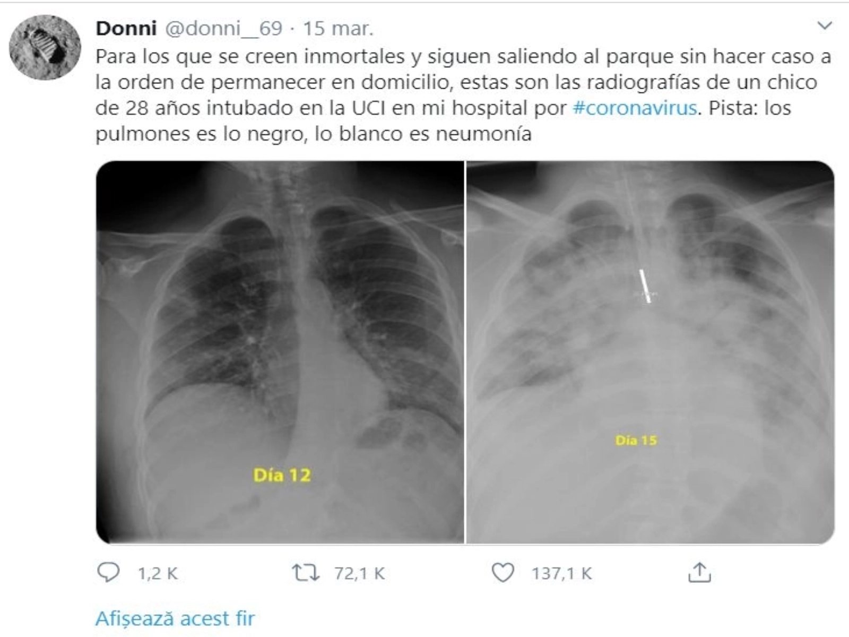Viewport: 849px width, 637px height.
Task: Click the yellow "Día 15" X-ray label
Action: pyautogui.click(x=636, y=440)
